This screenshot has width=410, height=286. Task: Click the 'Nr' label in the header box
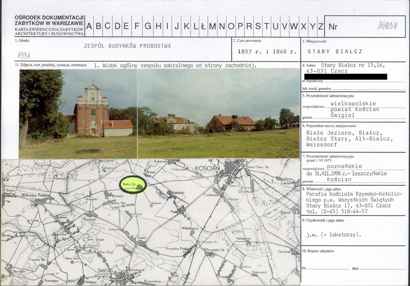pyautogui.click(x=333, y=27)
